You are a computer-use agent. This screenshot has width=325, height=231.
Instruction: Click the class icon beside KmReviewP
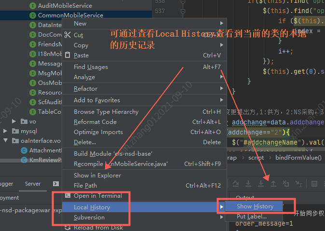24,160
